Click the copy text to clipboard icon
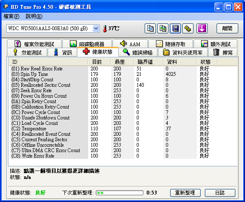This screenshot has height=202, width=245. coord(150,28)
